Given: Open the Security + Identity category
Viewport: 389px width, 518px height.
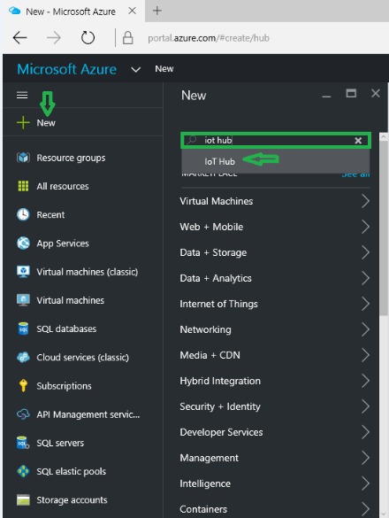Looking at the screenshot, I should [x=275, y=406].
